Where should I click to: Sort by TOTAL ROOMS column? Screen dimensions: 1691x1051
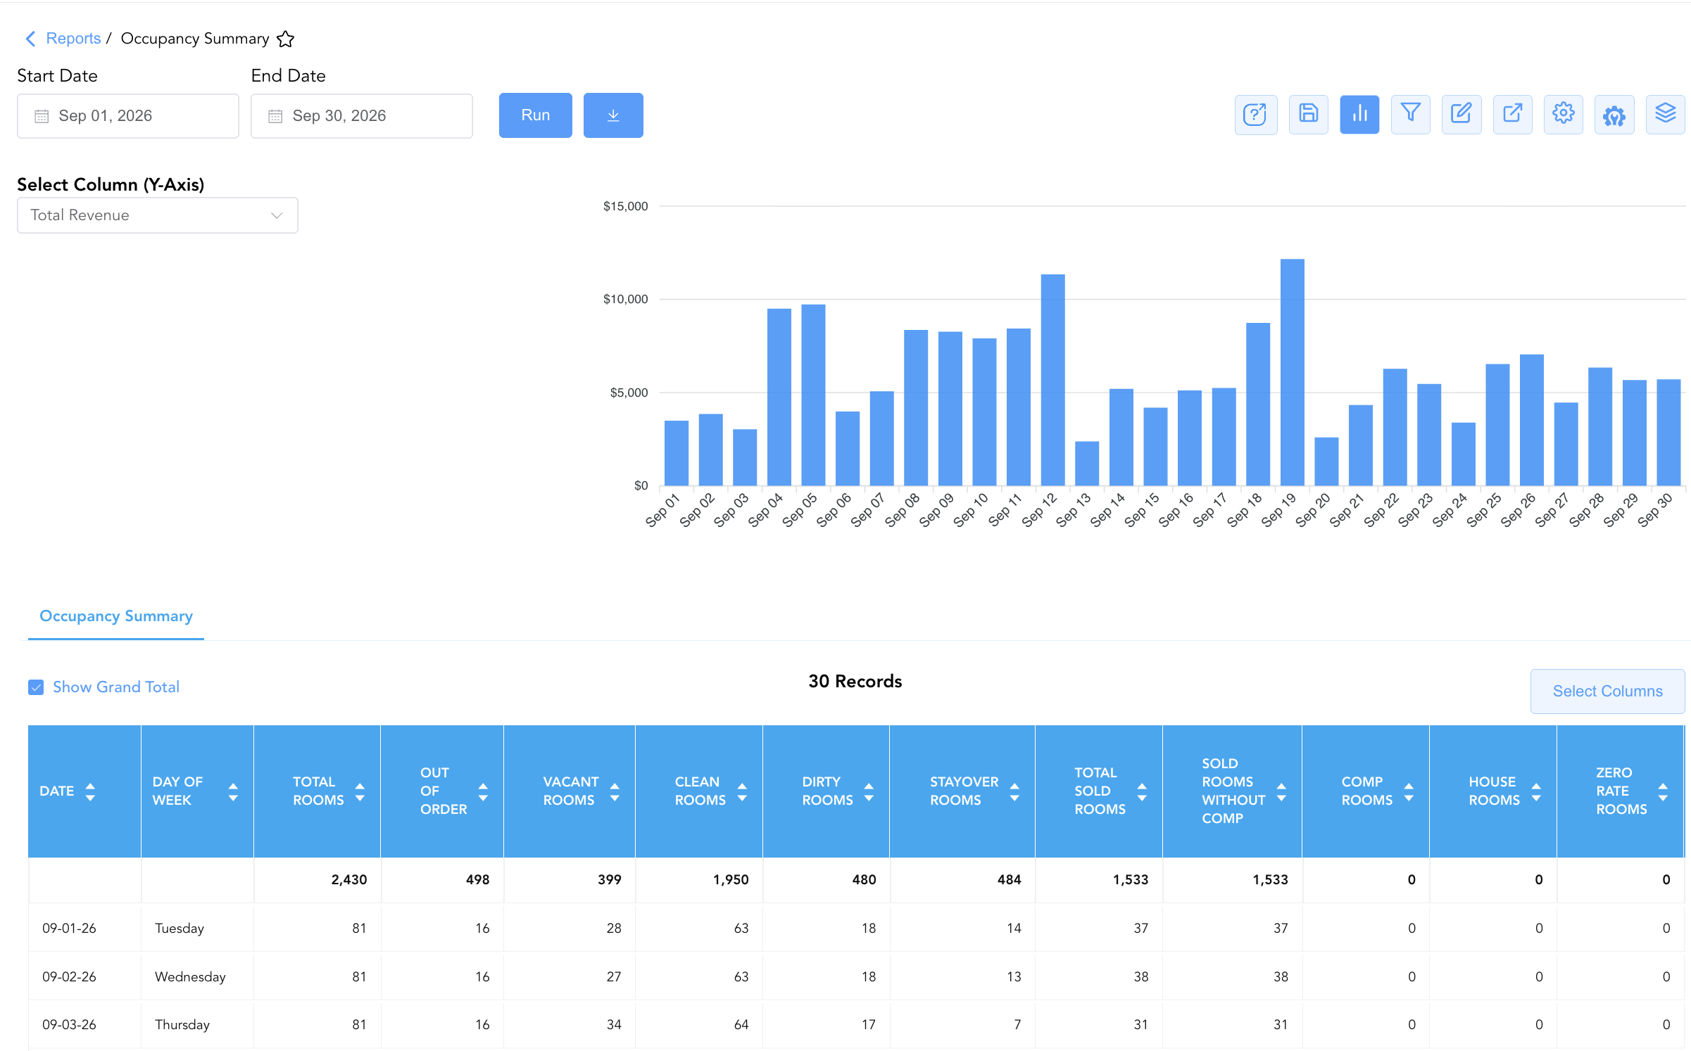[360, 791]
